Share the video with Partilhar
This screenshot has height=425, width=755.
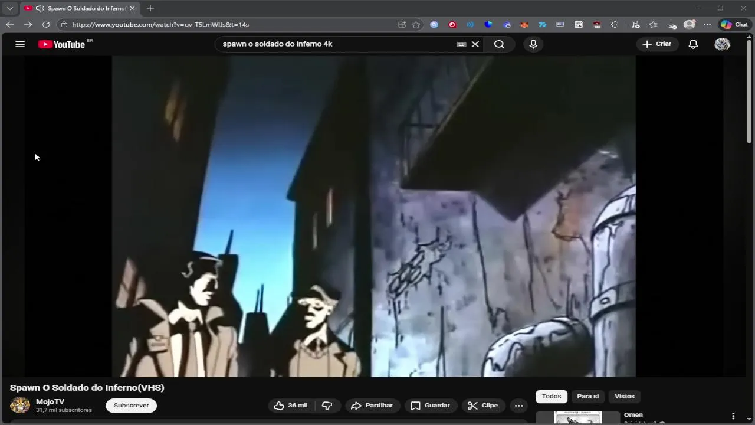(372, 406)
